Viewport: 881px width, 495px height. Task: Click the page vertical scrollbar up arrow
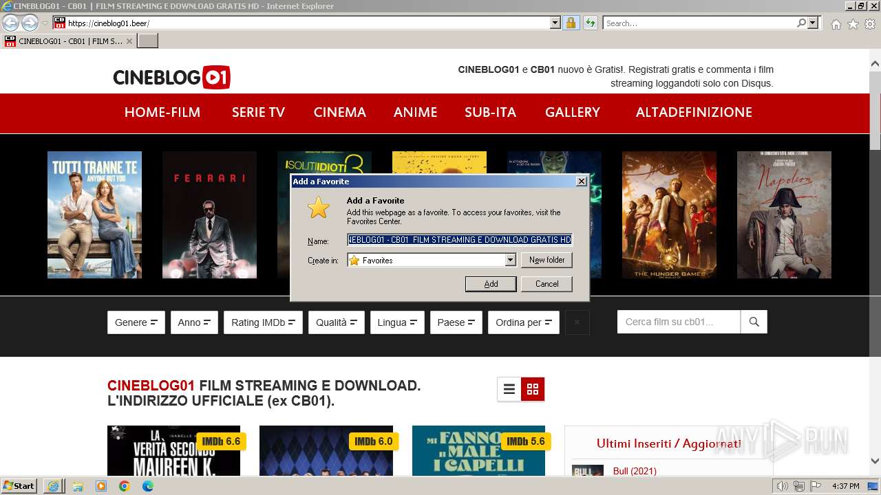point(875,64)
